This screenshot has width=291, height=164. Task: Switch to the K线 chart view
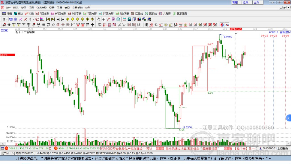pos(29,14)
